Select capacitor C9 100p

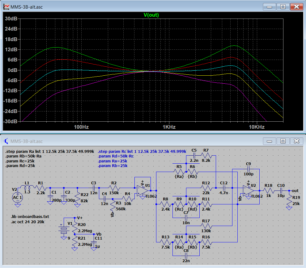[249, 169]
